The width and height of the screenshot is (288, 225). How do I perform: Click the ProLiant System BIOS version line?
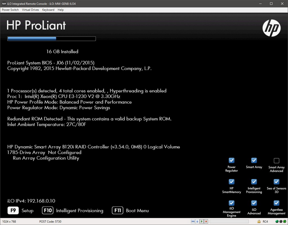[x=51, y=63]
